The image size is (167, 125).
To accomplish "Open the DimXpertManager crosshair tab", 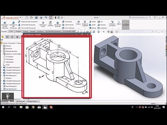I will (x=17, y=37).
